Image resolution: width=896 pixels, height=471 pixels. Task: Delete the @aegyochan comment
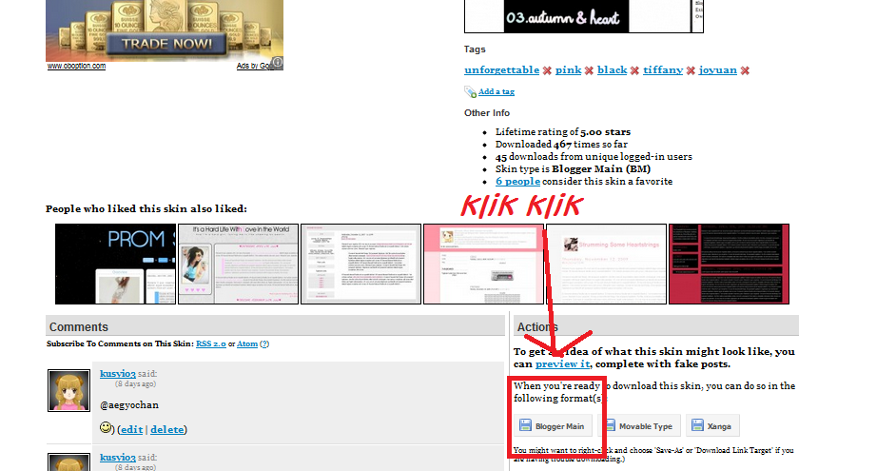(166, 429)
